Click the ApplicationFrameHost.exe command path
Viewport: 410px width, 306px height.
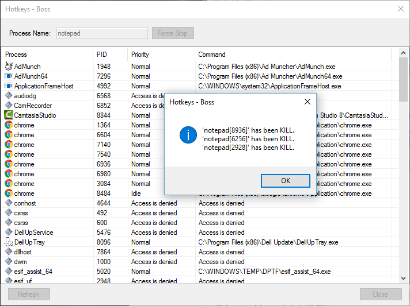pos(269,86)
